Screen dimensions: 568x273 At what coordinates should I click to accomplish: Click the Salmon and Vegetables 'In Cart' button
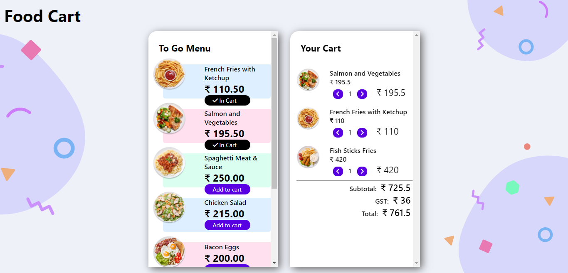pos(227,145)
